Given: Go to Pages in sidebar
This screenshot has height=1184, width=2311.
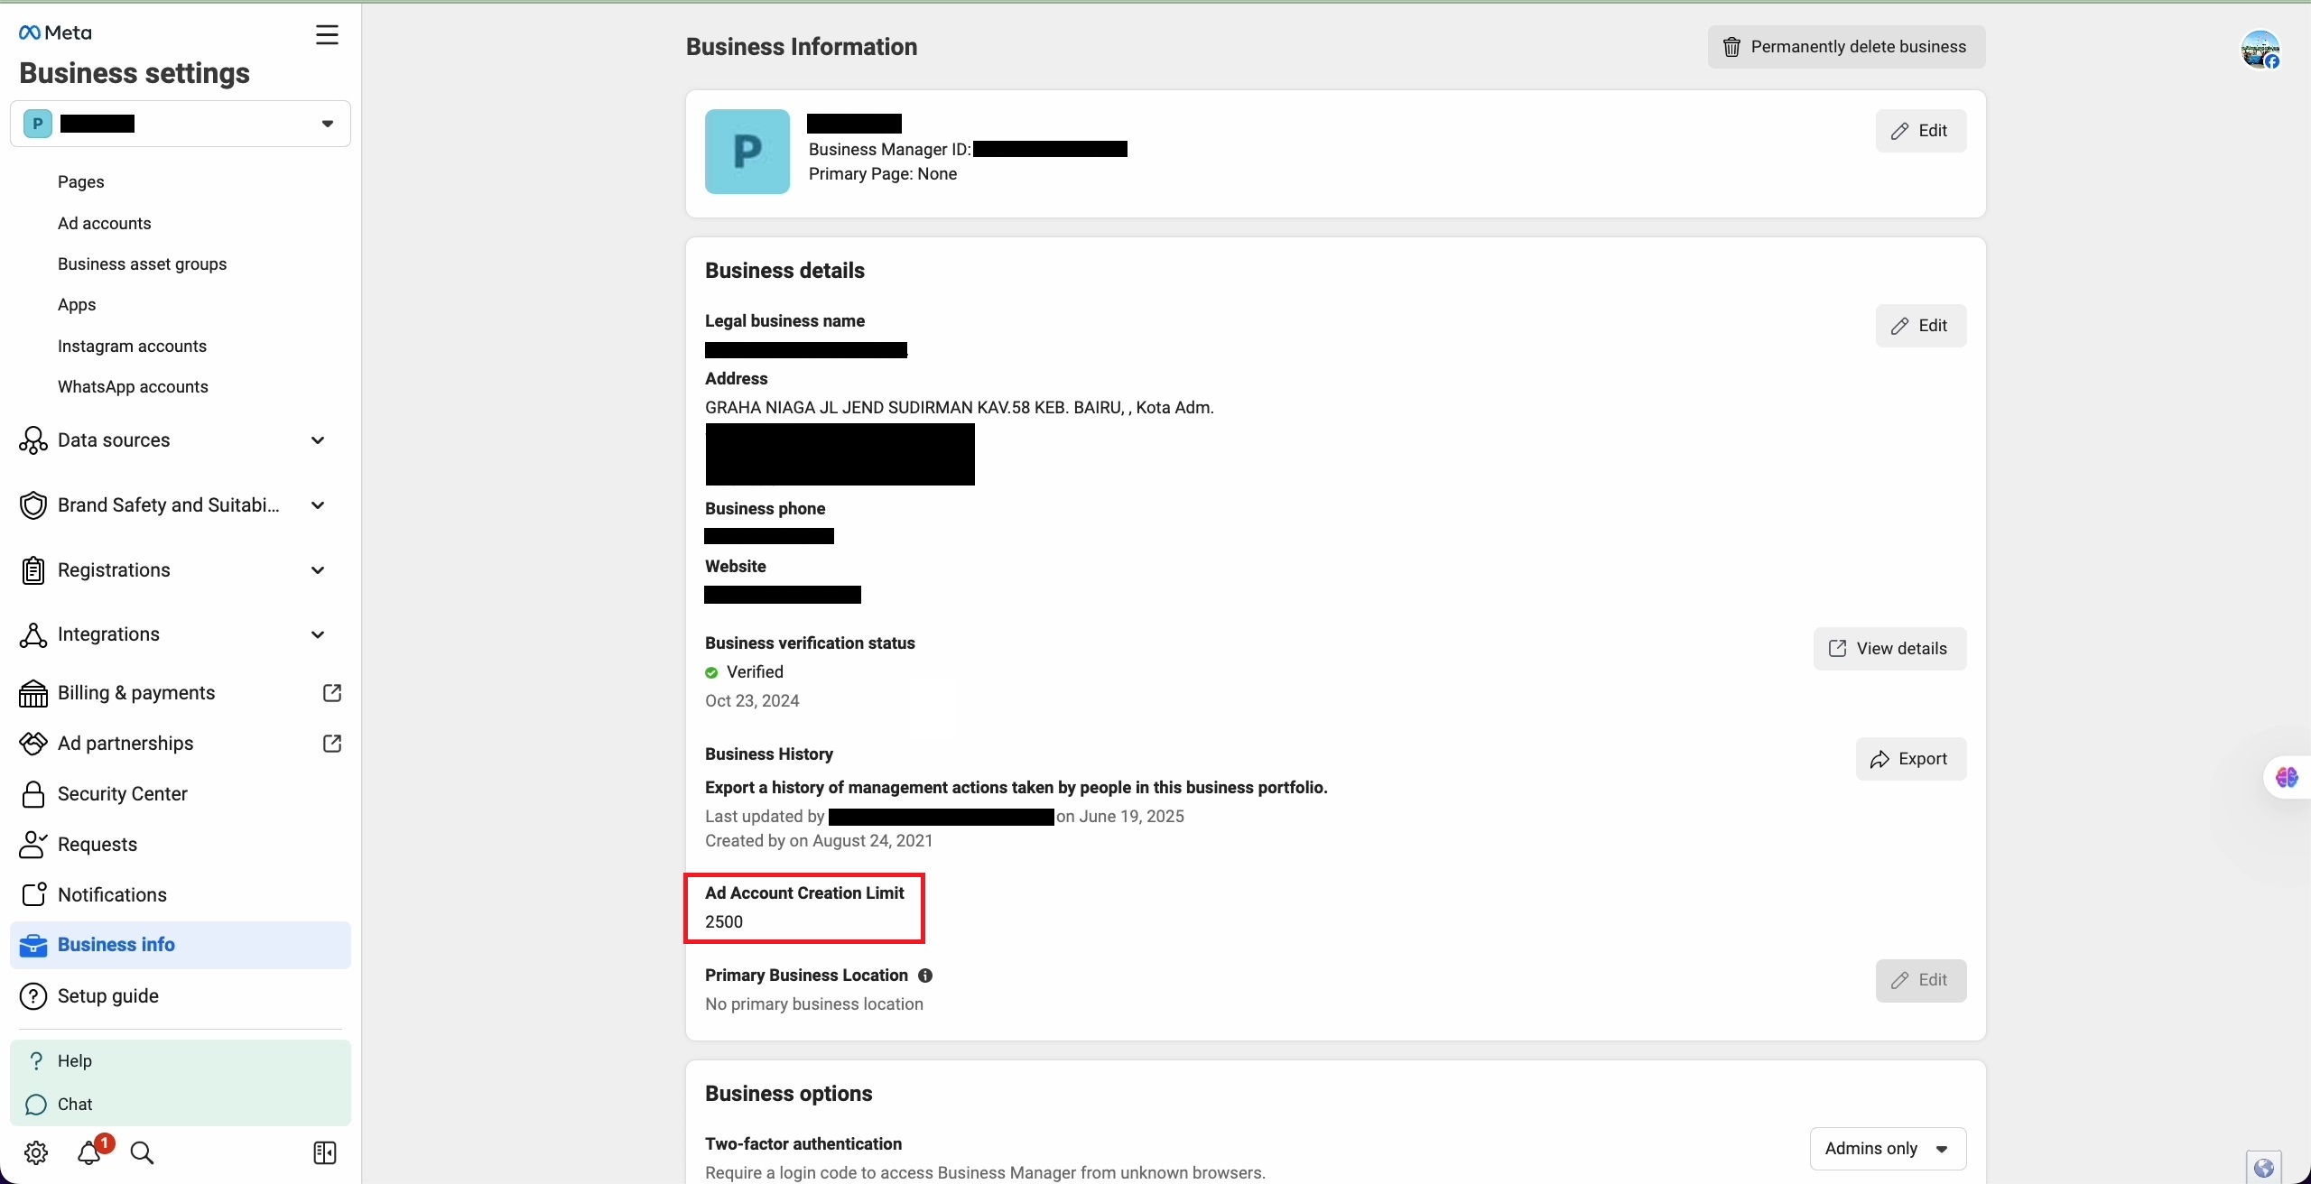Looking at the screenshot, I should click(x=81, y=181).
